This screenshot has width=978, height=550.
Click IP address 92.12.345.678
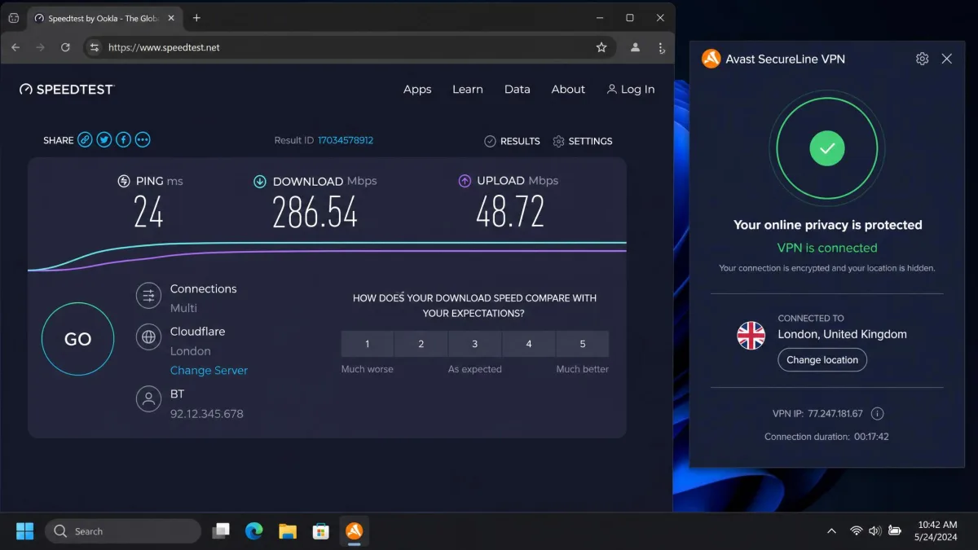206,414
